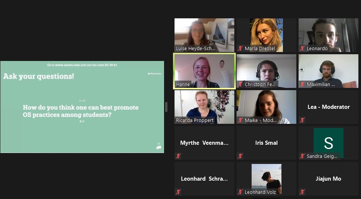Select the Lea - Moderator tile

tap(328, 107)
